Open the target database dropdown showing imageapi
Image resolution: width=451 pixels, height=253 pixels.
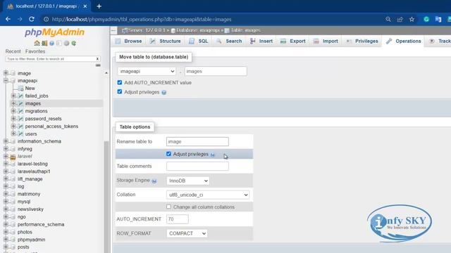(x=147, y=71)
